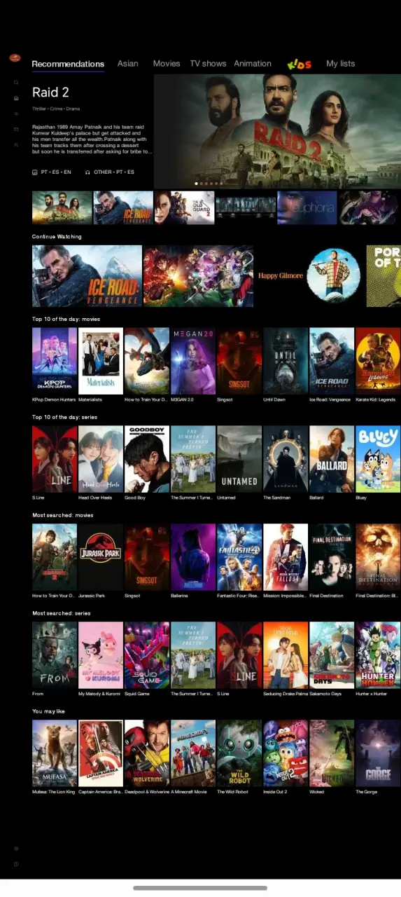Viewport: 401px width, 897px height.
Task: Go to the My lists tab
Action: [341, 64]
